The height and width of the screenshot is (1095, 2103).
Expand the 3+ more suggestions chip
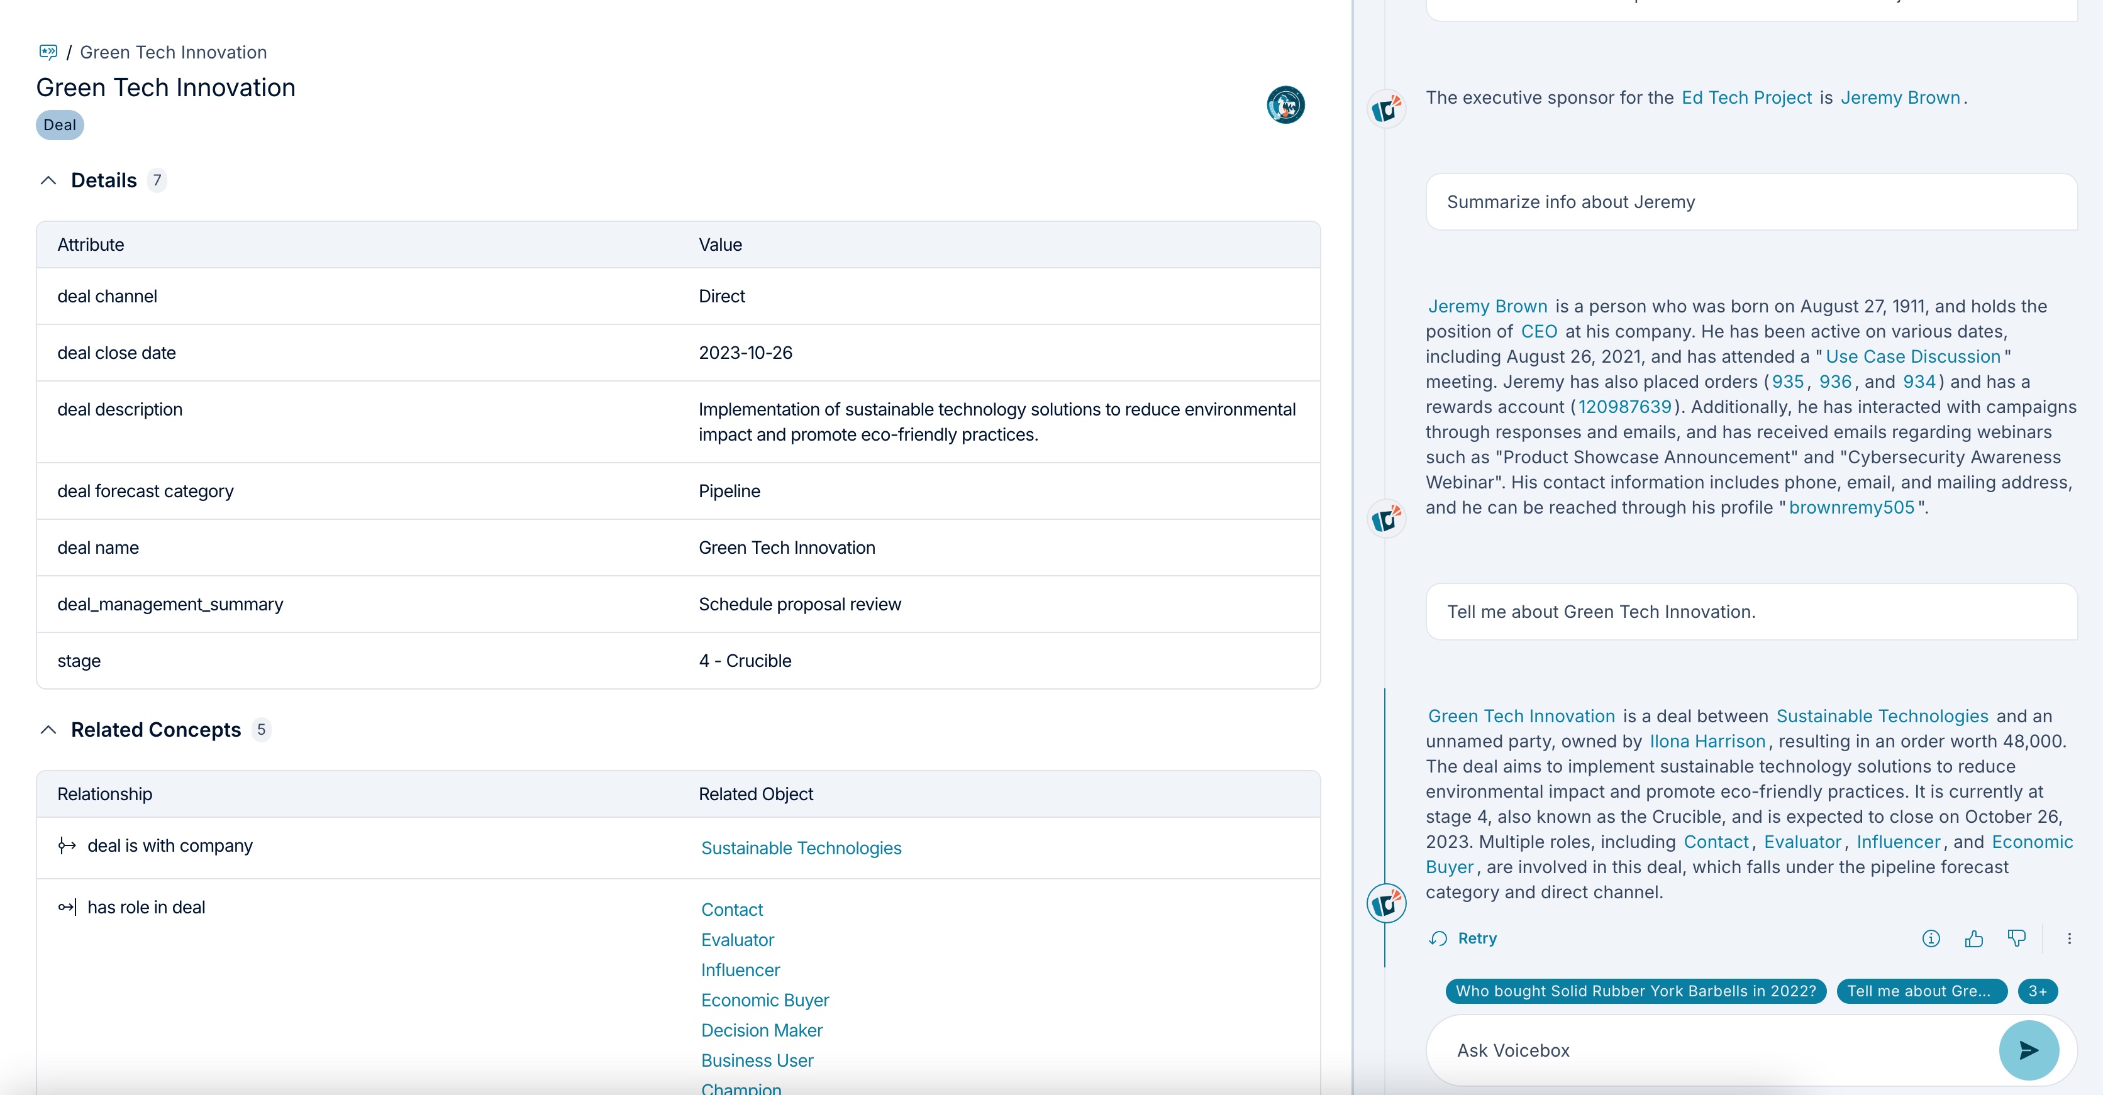pyautogui.click(x=2037, y=991)
